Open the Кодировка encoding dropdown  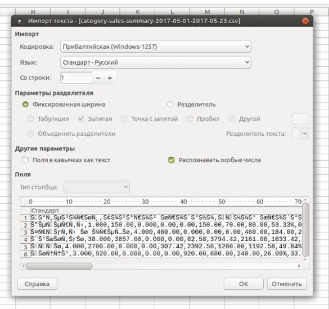tap(155, 47)
